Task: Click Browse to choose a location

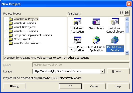Action: click(x=118, y=71)
